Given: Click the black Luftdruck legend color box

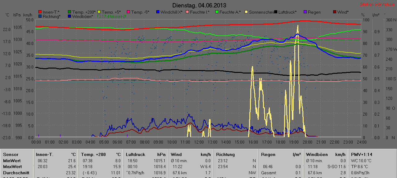Looking at the screenshot, I should (276, 12).
